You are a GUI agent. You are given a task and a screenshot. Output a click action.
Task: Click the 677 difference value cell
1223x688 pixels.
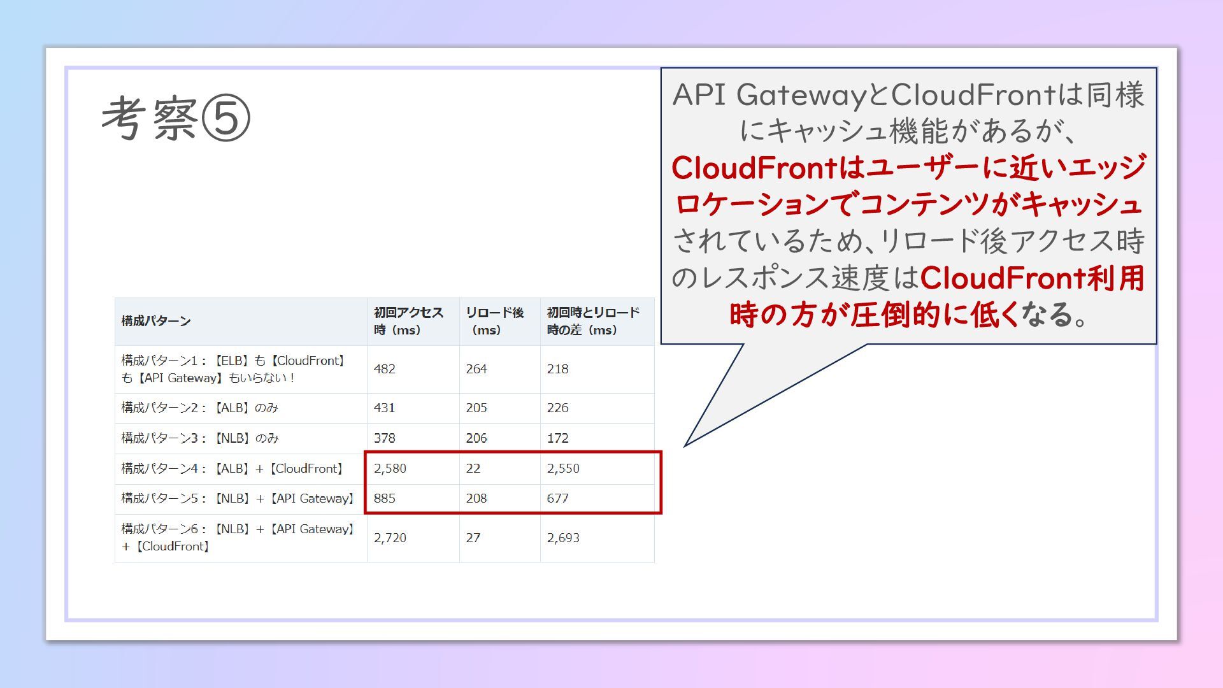point(557,499)
